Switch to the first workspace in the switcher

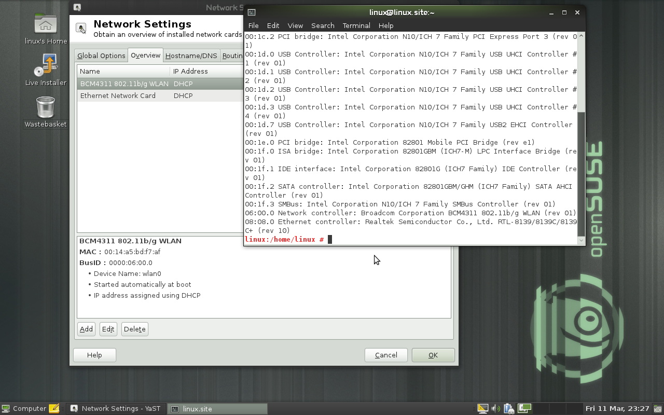[x=525, y=409]
